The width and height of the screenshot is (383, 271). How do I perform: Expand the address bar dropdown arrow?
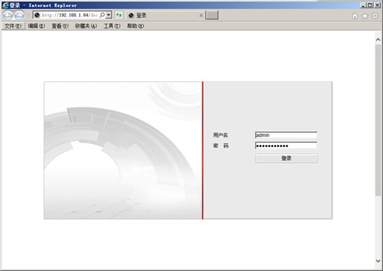[x=109, y=15]
